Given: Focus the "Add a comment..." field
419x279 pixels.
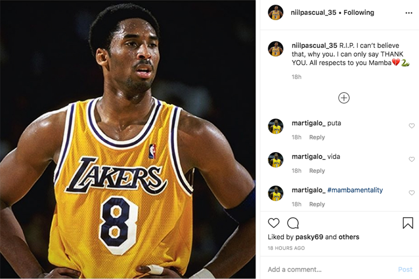Looking at the screenshot, I should point(326,270).
